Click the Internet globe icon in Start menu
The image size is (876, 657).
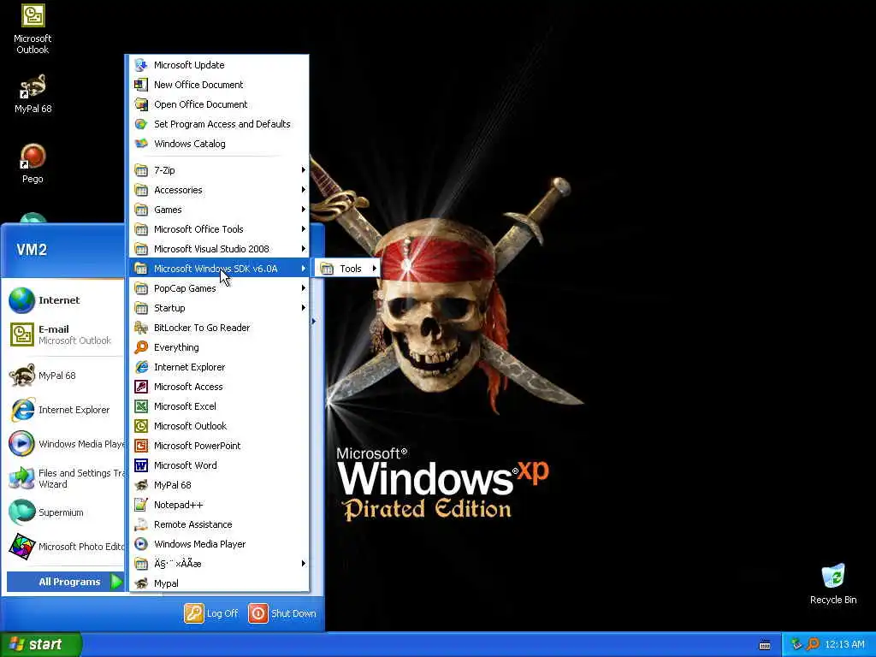(21, 300)
